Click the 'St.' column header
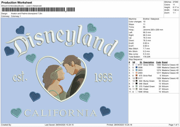The width and height of the screenshot is (180, 127). point(141,62)
